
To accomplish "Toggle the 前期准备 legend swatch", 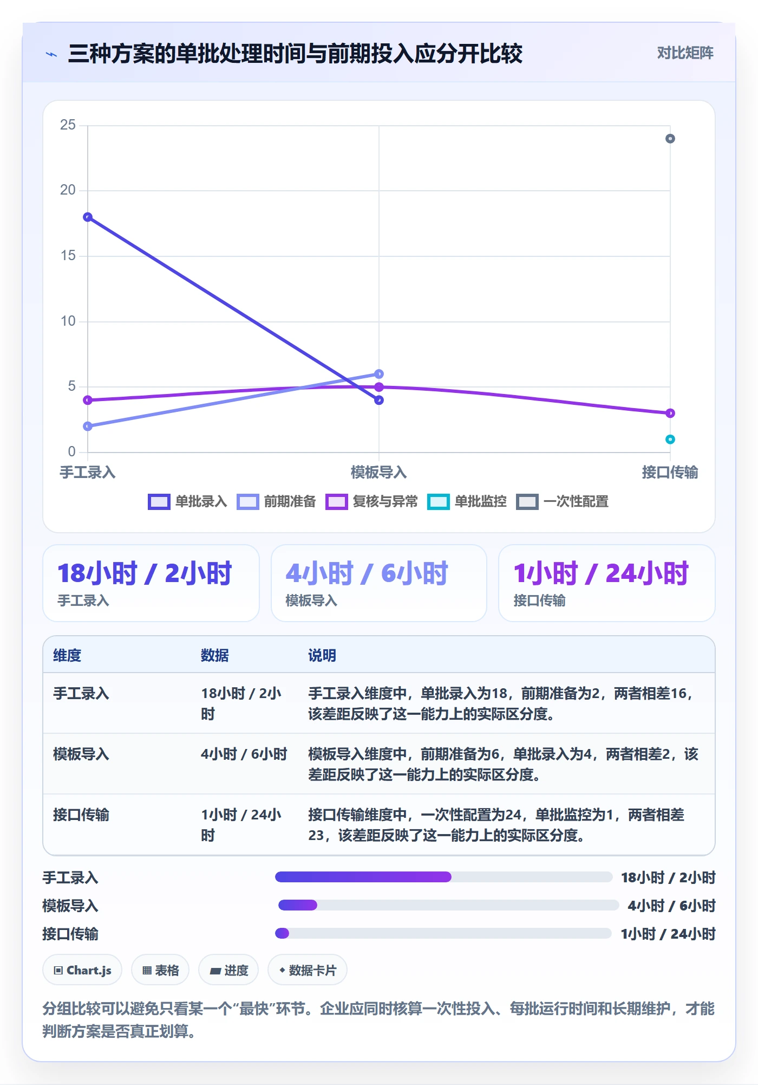I will (x=248, y=502).
